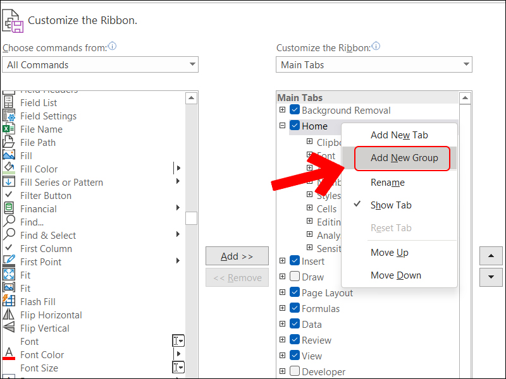This screenshot has width=506, height=379.
Task: Select the Financial command icon
Action: click(x=9, y=208)
